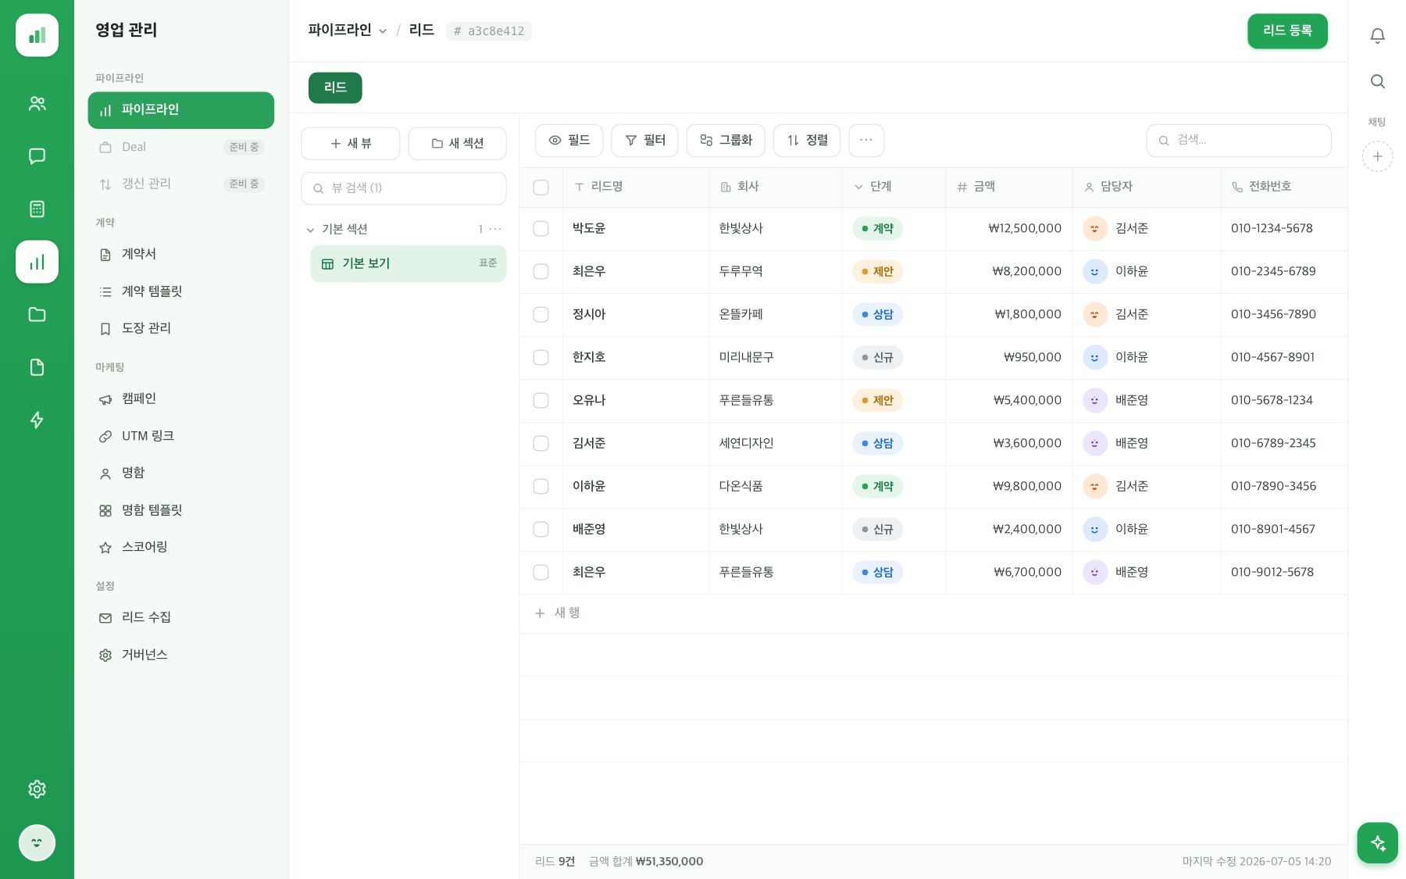Screen dimensions: 1406x879
Task: Open the AI sparkle assistant button
Action: point(1377,843)
